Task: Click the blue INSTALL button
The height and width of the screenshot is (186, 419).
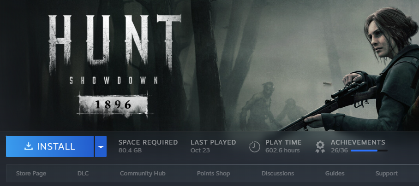Action: click(x=50, y=146)
